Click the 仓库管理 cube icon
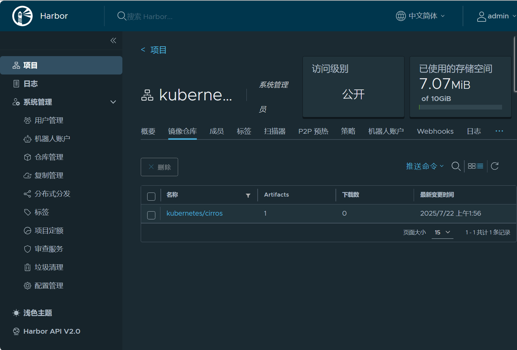517x350 pixels. [28, 157]
